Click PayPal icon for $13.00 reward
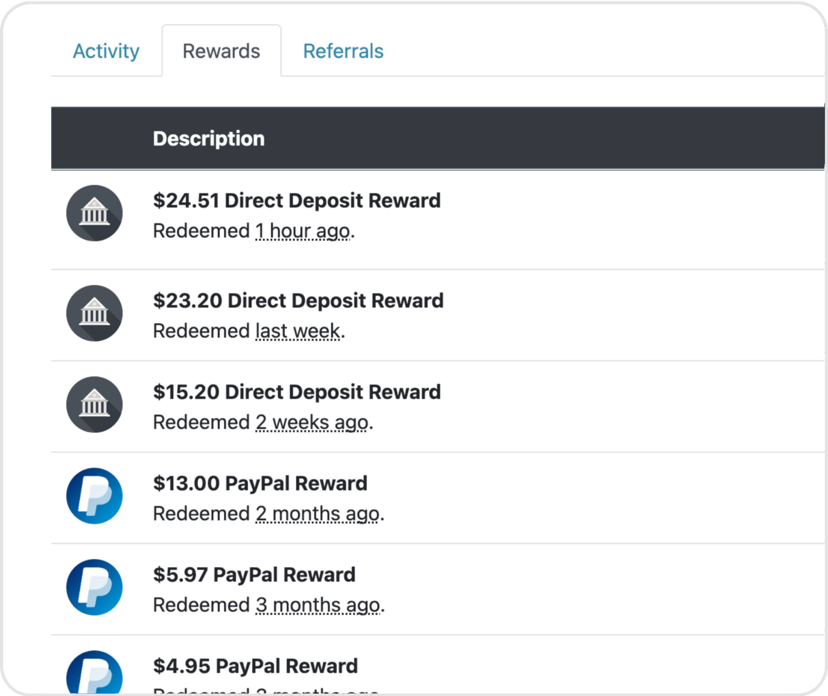Image resolution: width=828 pixels, height=696 pixels. 94,496
